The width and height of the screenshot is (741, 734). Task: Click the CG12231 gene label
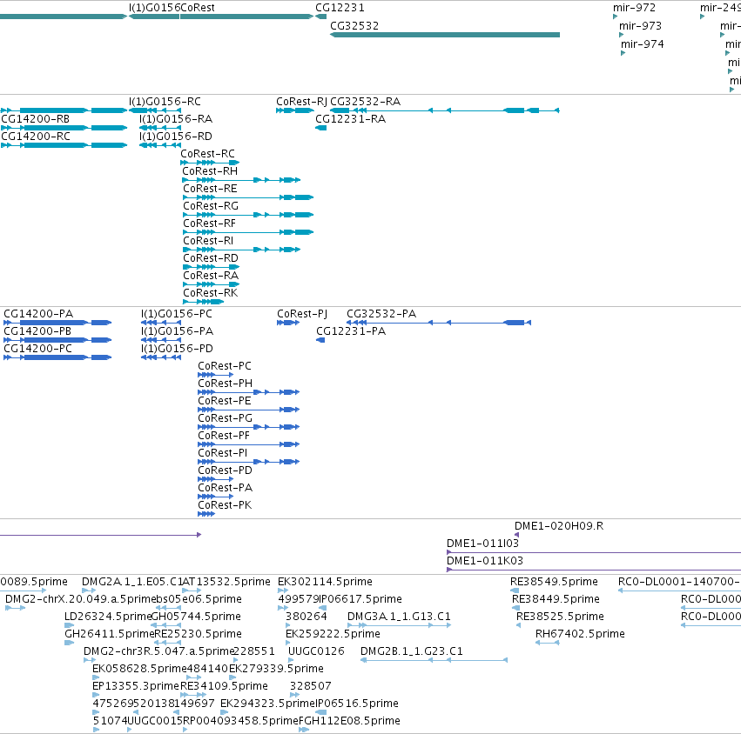pos(340,8)
